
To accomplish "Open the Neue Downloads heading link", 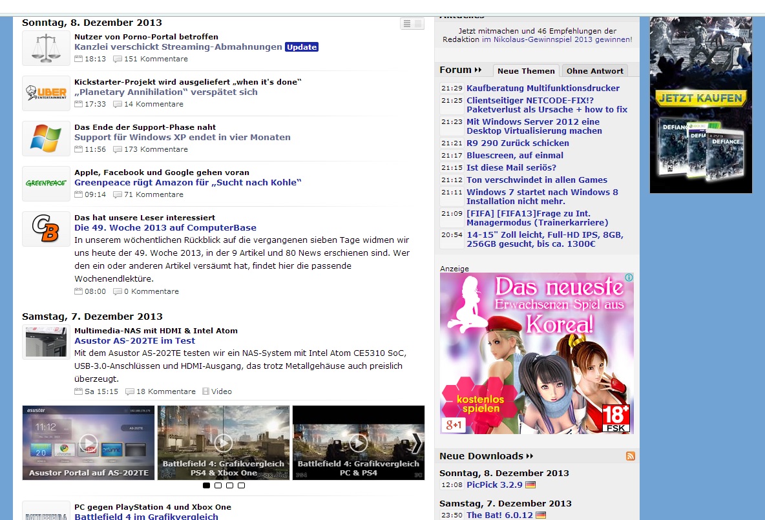I will coord(487,456).
